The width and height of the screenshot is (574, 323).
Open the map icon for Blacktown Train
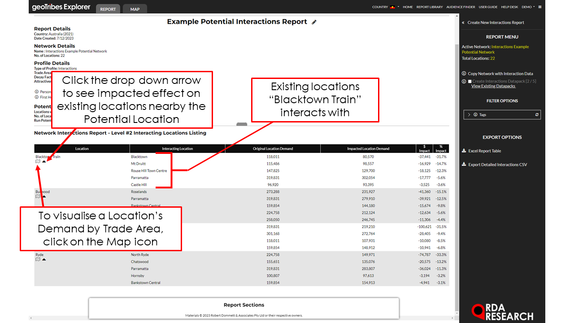(38, 161)
